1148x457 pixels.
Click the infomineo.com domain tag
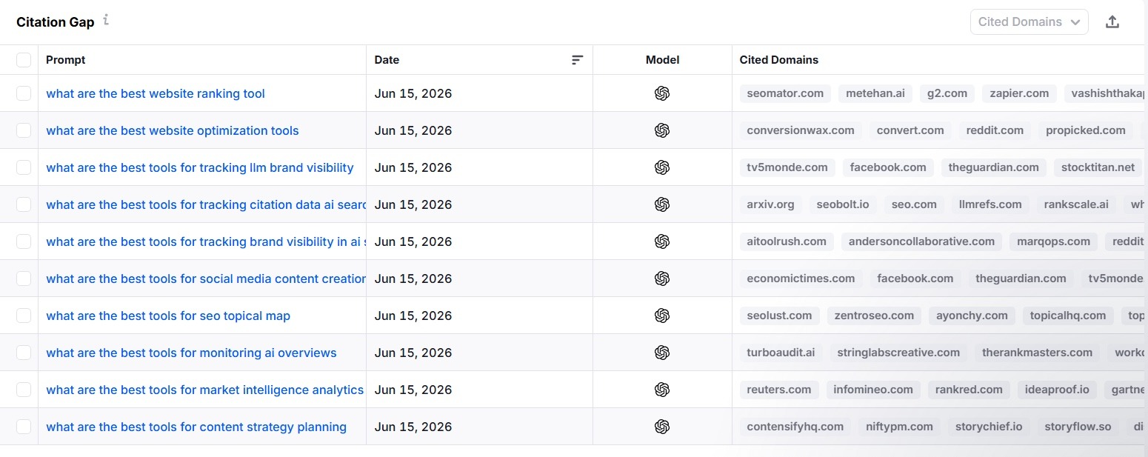(873, 390)
